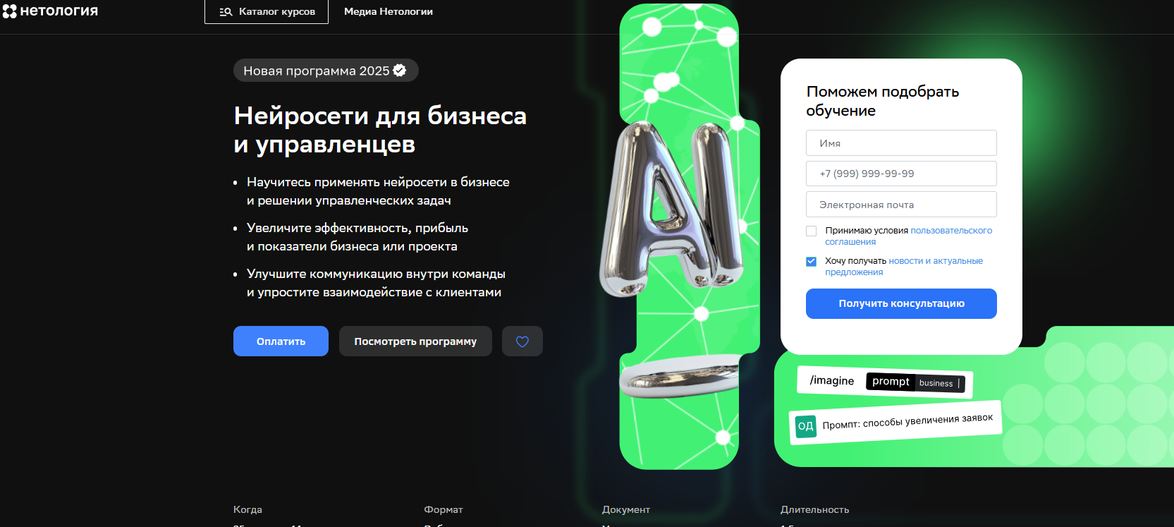Uncheck the Хочу получать новости checkbox
The image size is (1174, 527).
point(811,261)
